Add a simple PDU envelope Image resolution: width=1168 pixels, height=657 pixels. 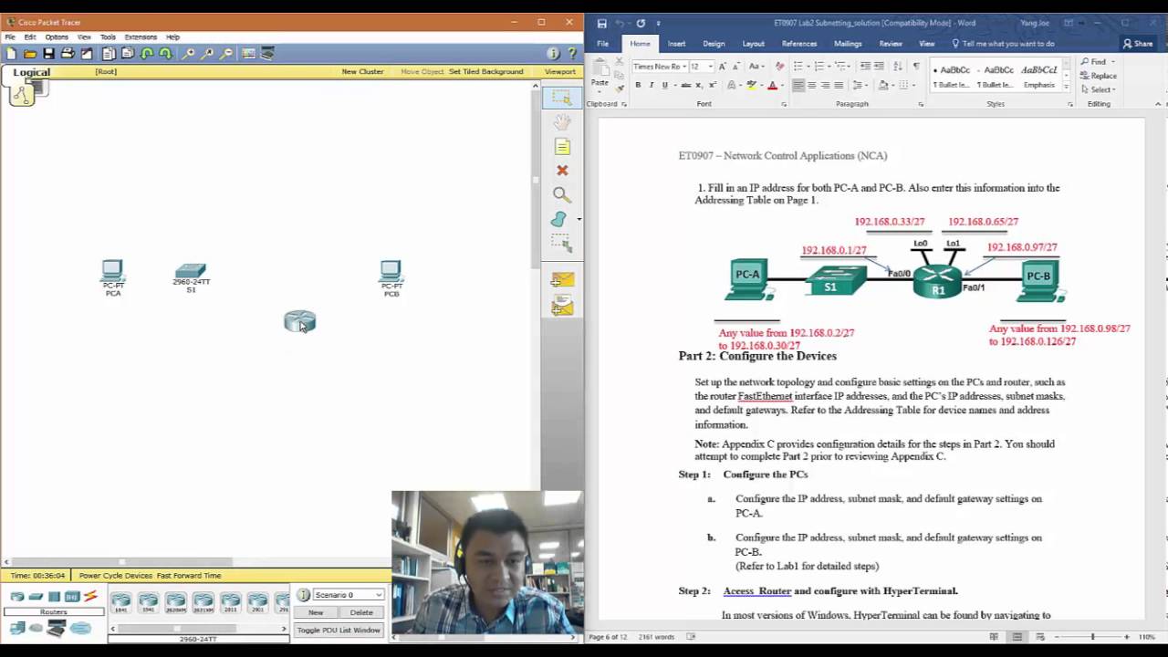tap(562, 280)
